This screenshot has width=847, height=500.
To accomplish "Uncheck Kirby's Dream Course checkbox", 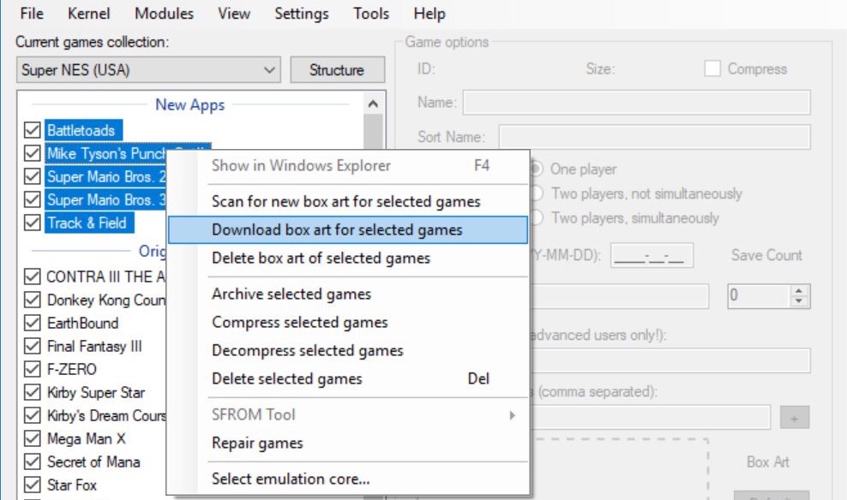I will pos(33,416).
